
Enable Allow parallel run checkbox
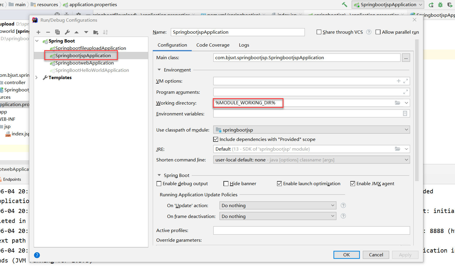(x=378, y=32)
